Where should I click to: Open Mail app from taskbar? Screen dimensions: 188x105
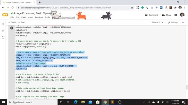tap(90, 102)
